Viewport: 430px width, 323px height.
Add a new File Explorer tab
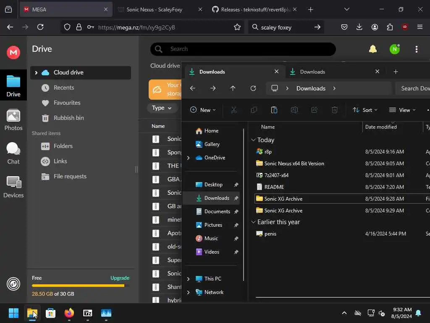tap(396, 71)
